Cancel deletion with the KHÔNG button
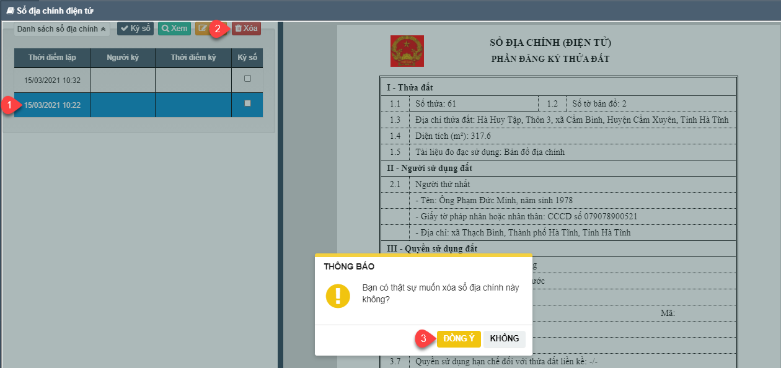The image size is (781, 368). coord(505,339)
